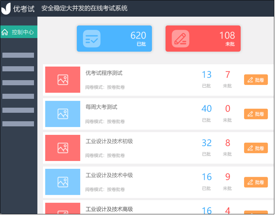Open the thumbnail image of 优考试程序测试
This screenshot has width=275, height=215.
63,80
